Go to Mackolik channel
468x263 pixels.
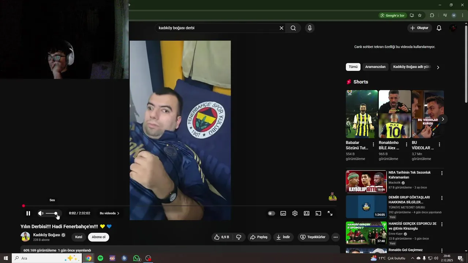(x=395, y=183)
